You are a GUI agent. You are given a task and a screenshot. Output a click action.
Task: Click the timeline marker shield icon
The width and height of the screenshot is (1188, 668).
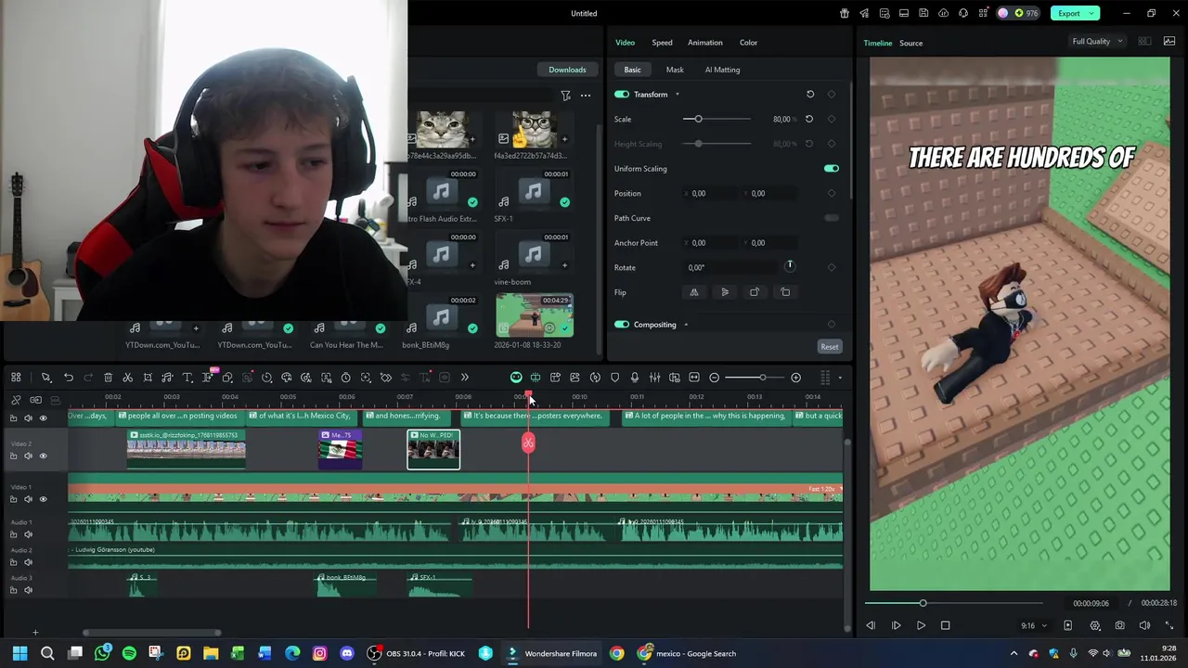[614, 378]
